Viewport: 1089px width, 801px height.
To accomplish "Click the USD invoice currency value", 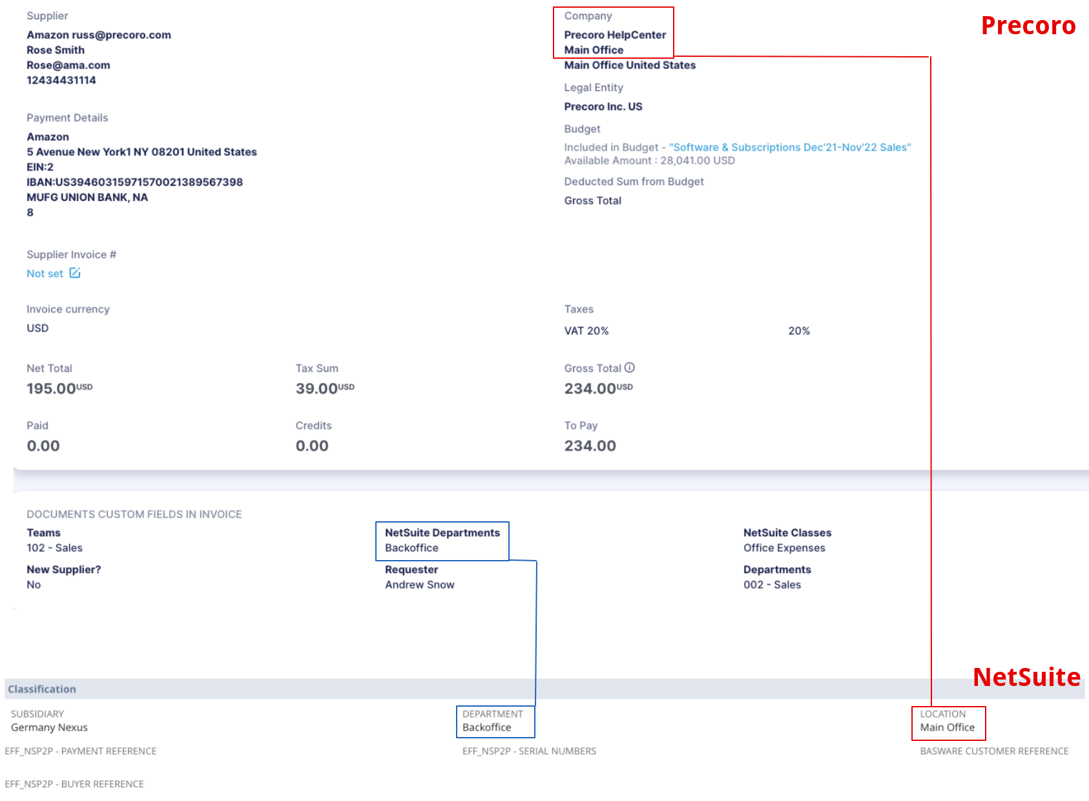I will click(x=37, y=328).
